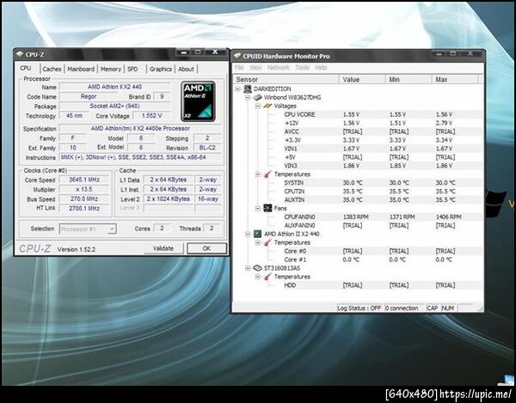Open the Tools menu in Hardware Monitor

pyautogui.click(x=302, y=67)
